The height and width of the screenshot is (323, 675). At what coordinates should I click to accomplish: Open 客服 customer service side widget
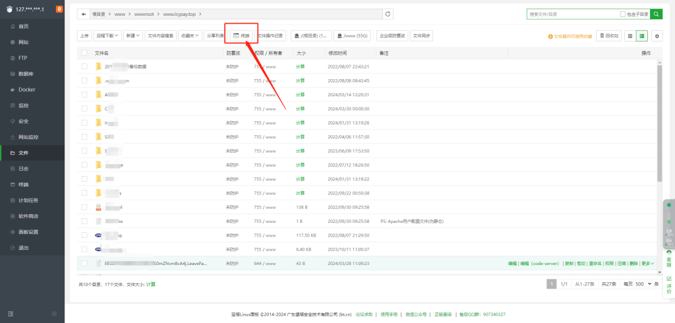click(x=669, y=260)
